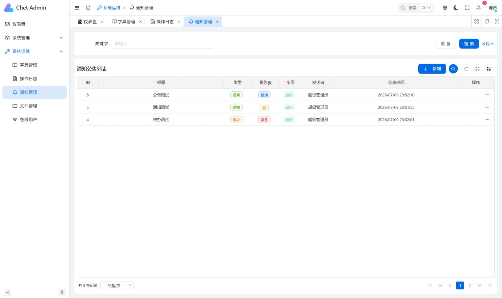Viewport: 502px width, 298px height.
Task: Open 仪表盘 in the sidebar
Action: point(34,24)
